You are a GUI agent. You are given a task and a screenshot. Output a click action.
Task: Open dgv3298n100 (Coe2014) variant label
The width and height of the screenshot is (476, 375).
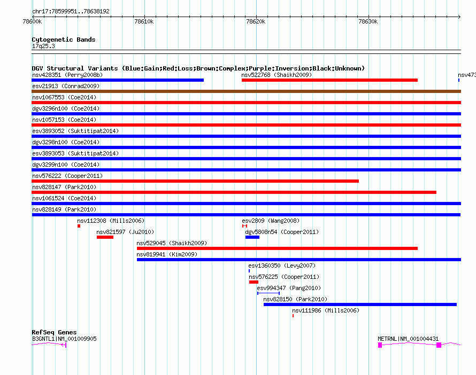tap(66, 142)
